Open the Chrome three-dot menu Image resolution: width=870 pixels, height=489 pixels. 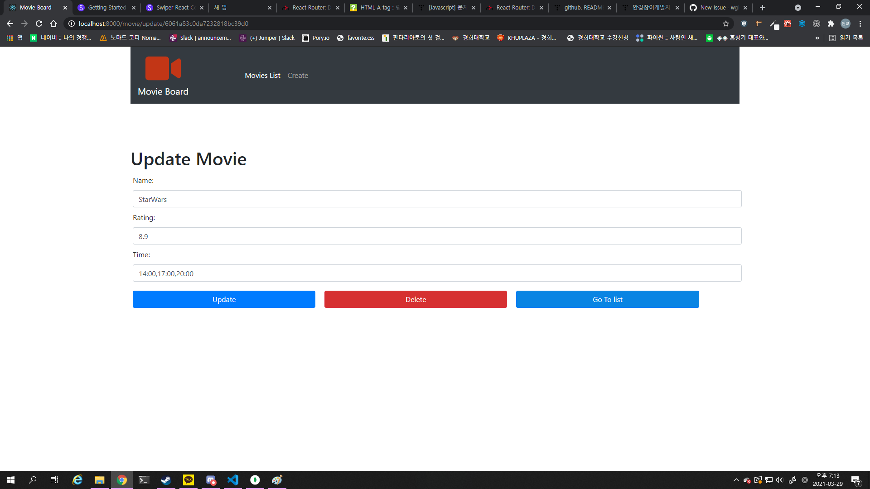coord(860,24)
